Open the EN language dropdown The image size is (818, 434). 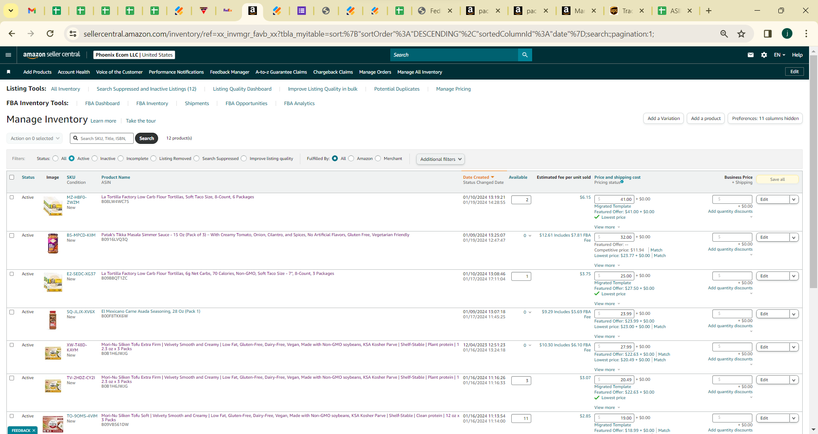coord(780,55)
